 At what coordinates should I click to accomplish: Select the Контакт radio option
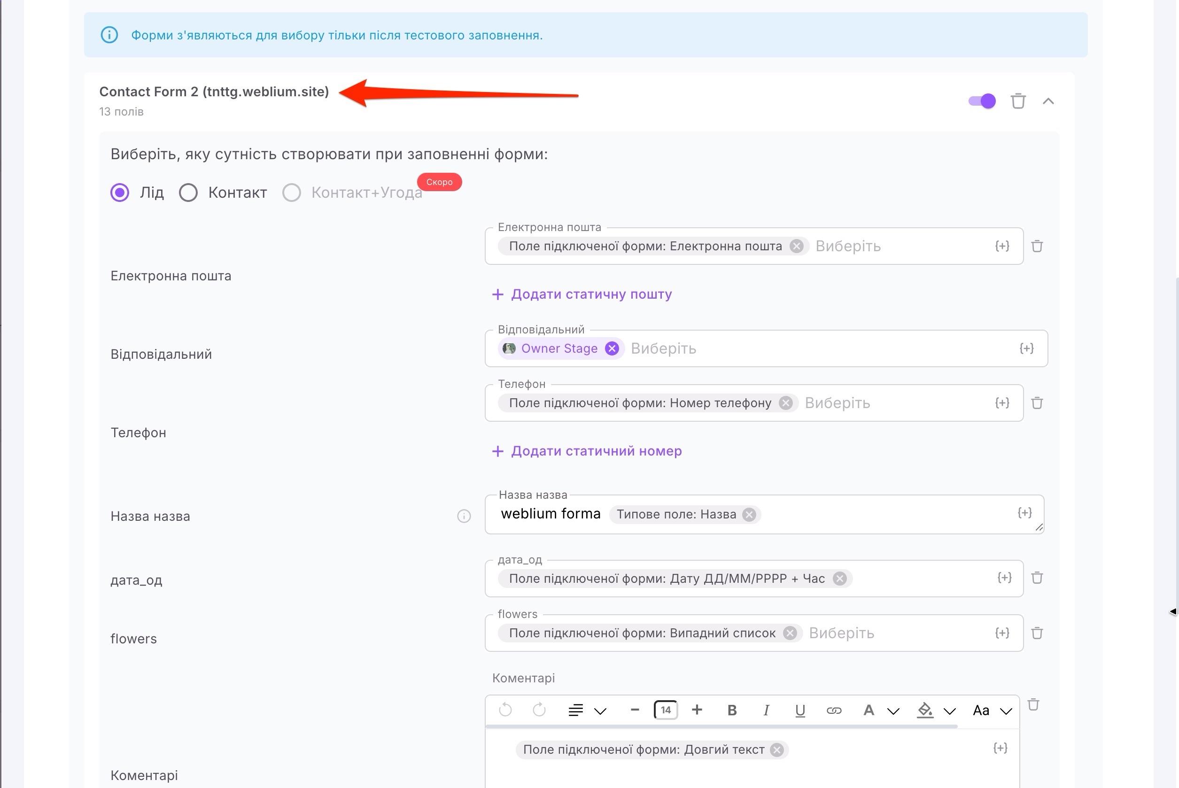click(188, 193)
